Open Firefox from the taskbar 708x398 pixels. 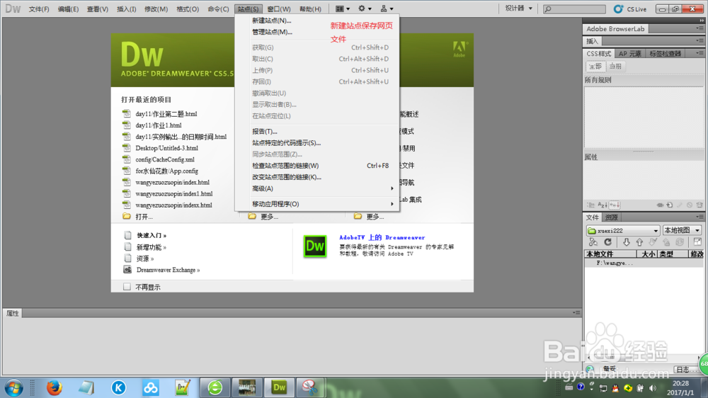point(55,387)
